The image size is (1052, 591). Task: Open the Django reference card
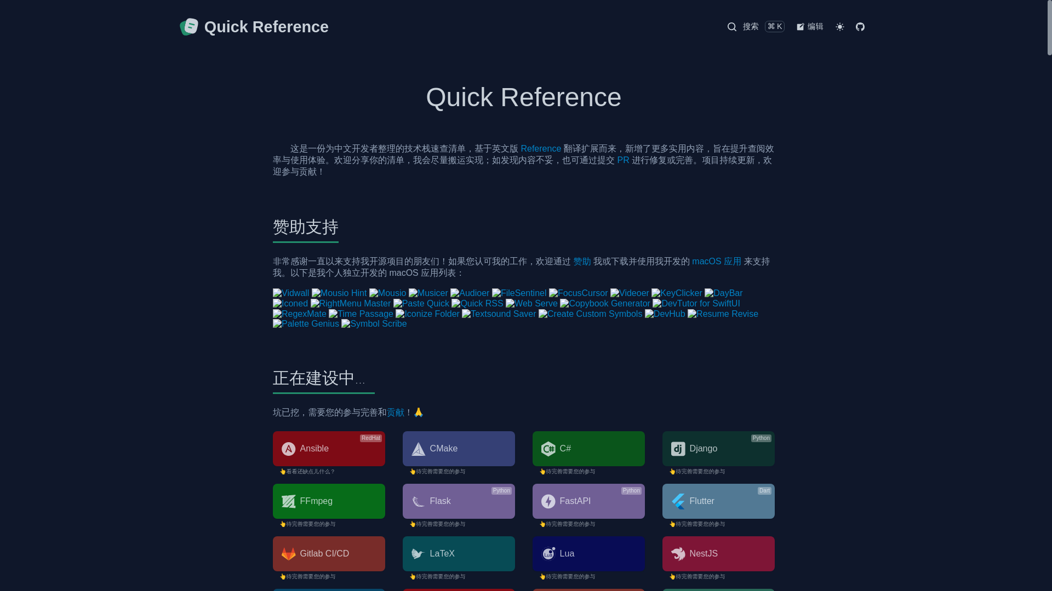718,449
